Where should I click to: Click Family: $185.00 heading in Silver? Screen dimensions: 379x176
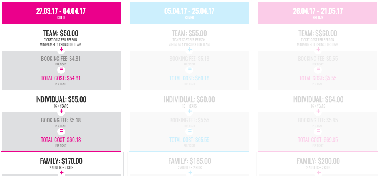coord(190,161)
